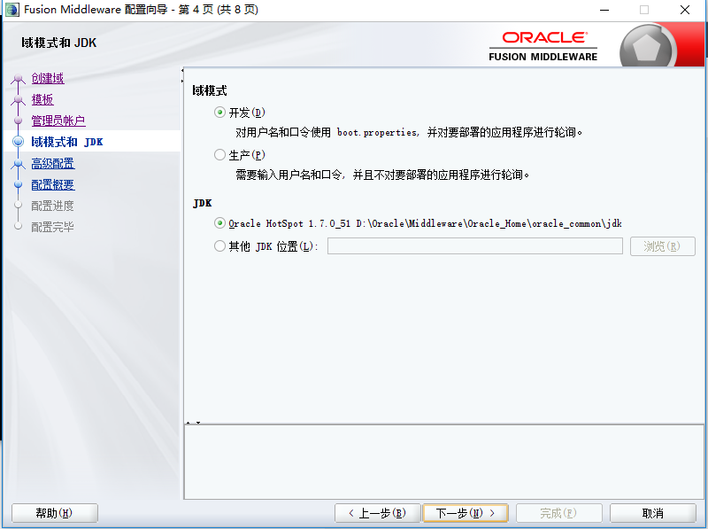Click the highlighted arrow beside 域模式和 JDK
The height and width of the screenshot is (529, 708).
pos(18,141)
